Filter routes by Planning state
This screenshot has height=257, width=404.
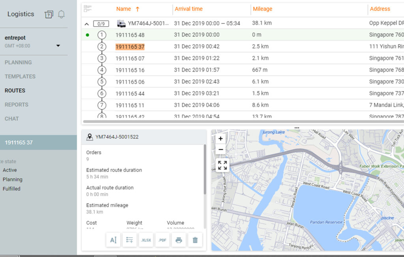tap(12, 179)
